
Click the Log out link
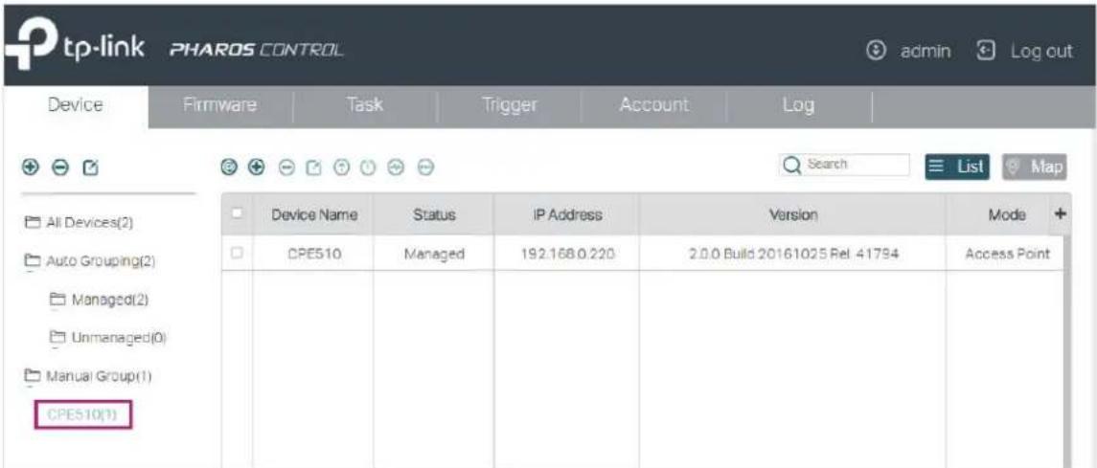(1041, 51)
